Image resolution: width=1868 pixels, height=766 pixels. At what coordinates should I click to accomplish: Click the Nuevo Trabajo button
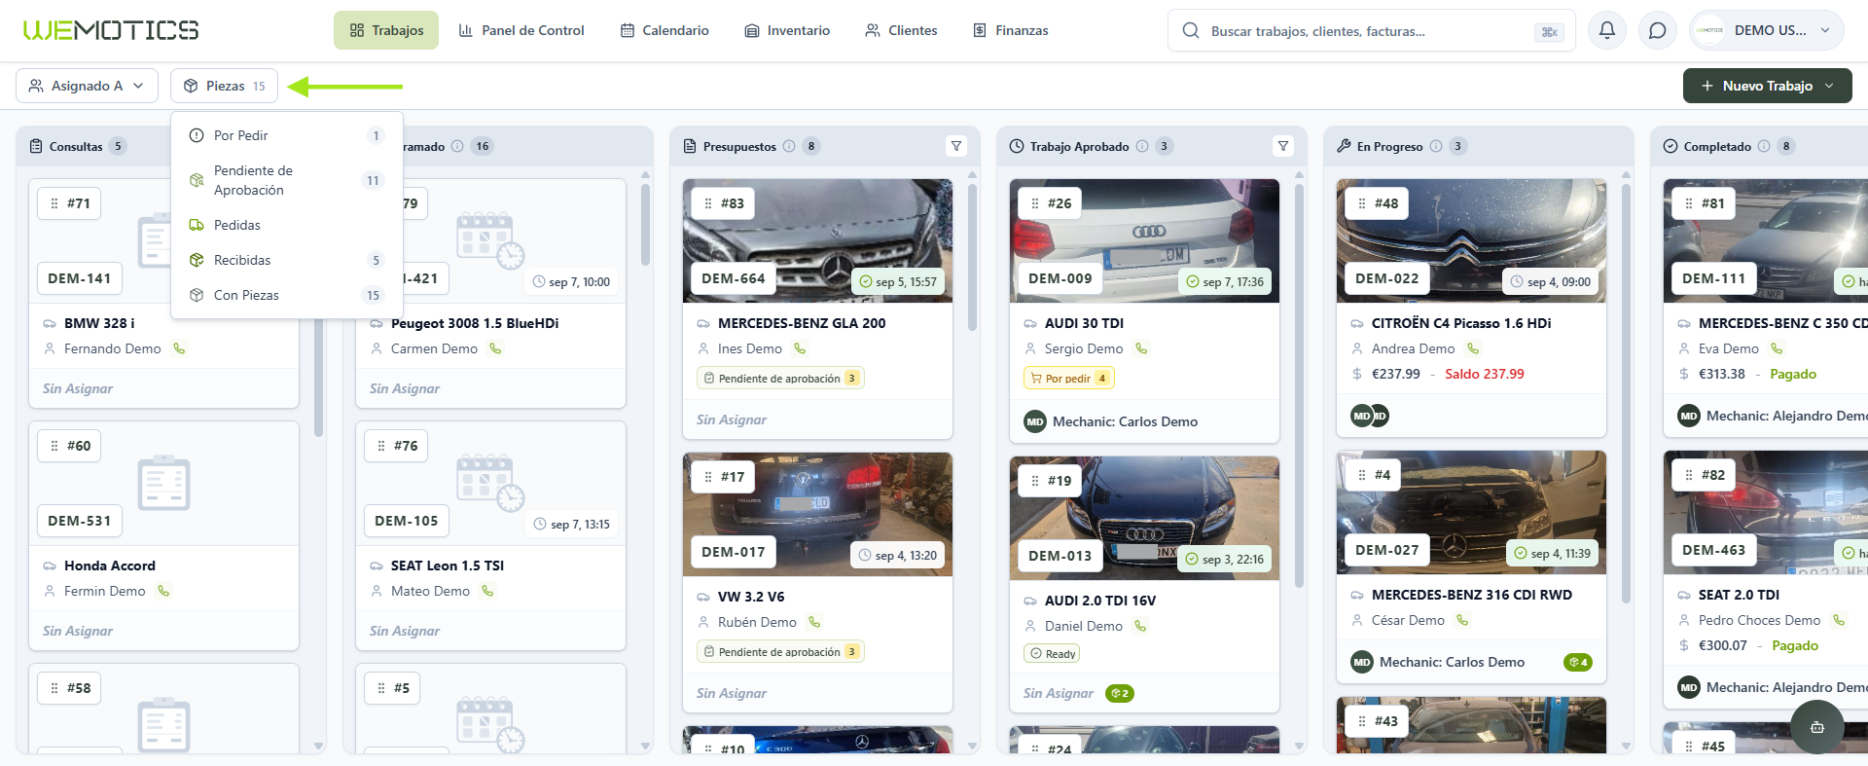[1768, 86]
